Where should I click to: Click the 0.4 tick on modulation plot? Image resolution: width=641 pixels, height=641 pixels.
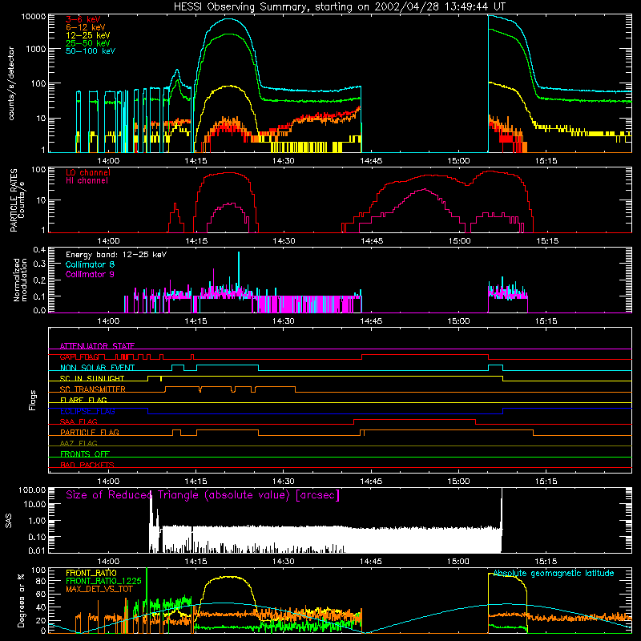click(39, 249)
